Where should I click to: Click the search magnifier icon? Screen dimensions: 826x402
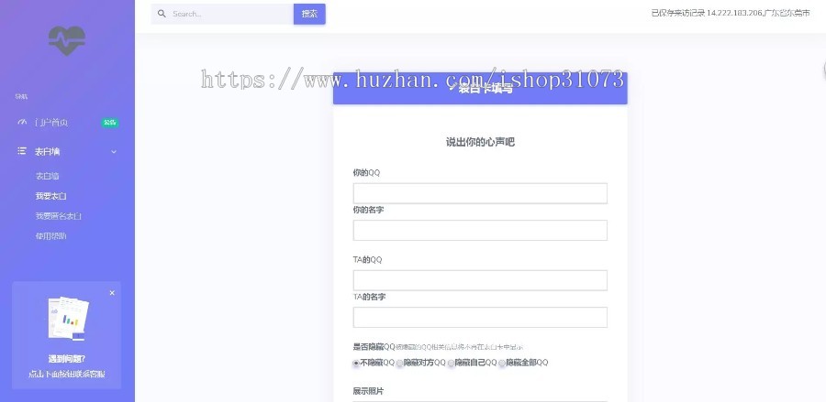pyautogui.click(x=162, y=14)
